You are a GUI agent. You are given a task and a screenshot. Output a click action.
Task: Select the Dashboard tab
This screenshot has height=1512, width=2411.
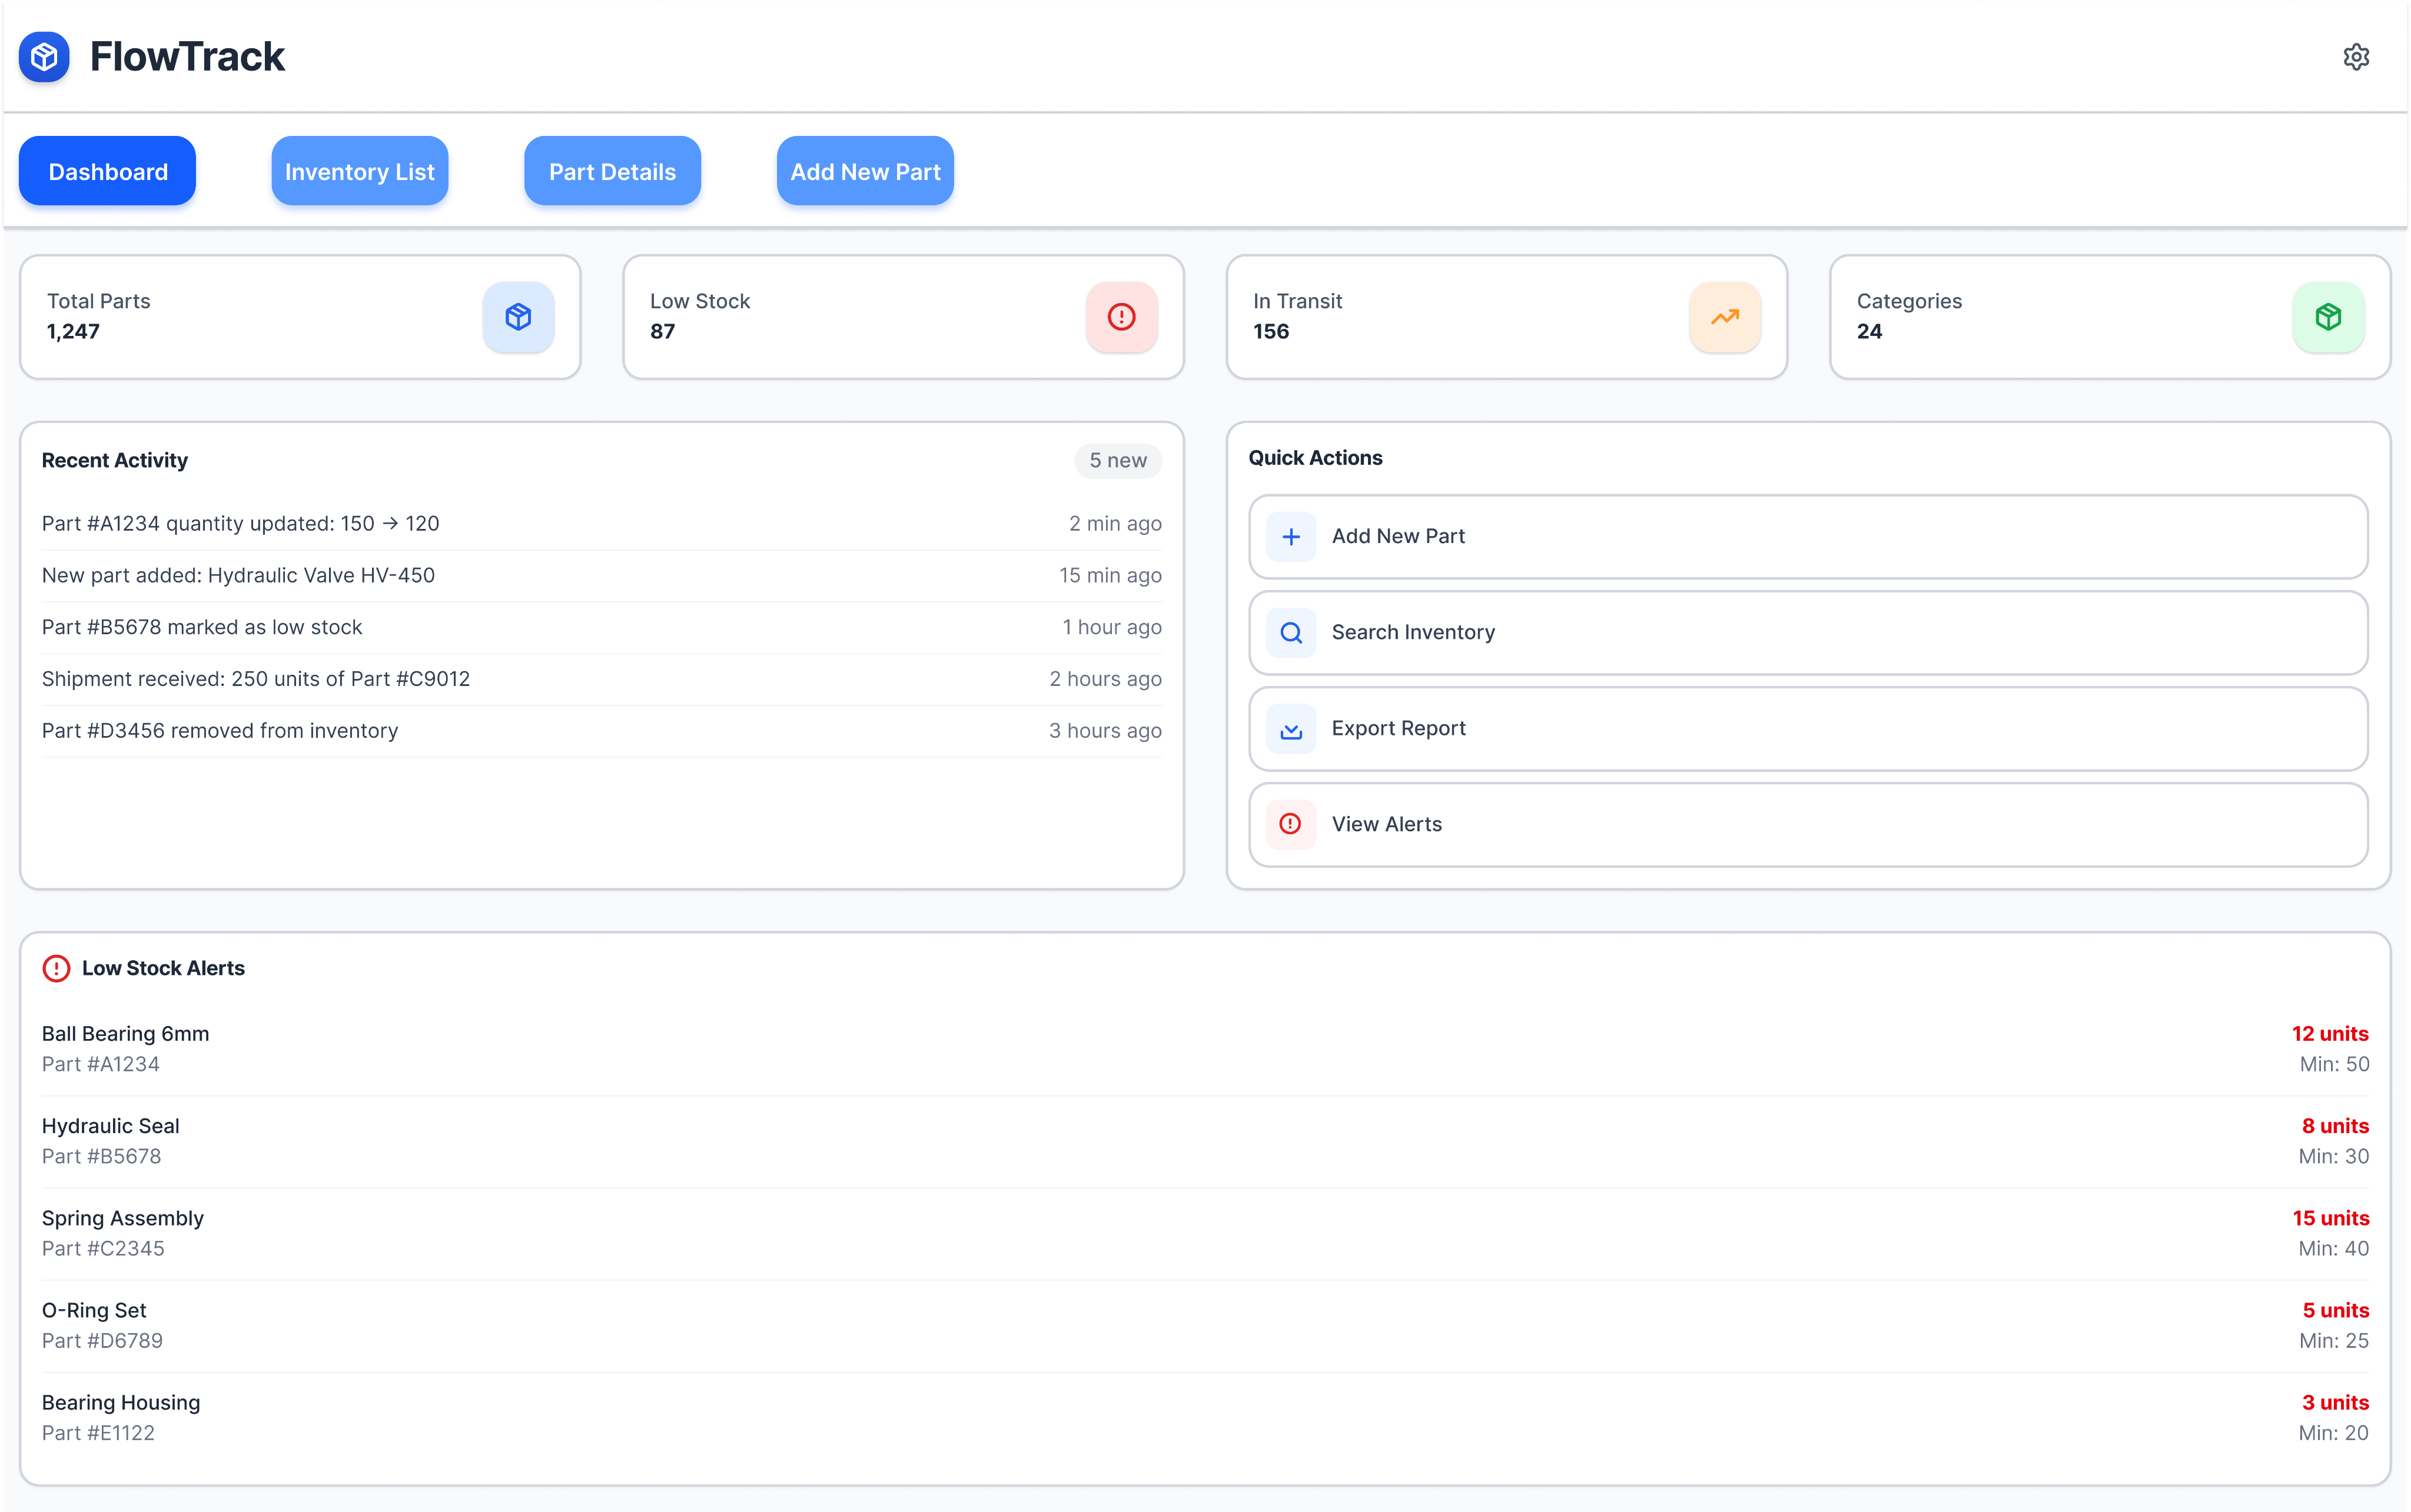(107, 171)
